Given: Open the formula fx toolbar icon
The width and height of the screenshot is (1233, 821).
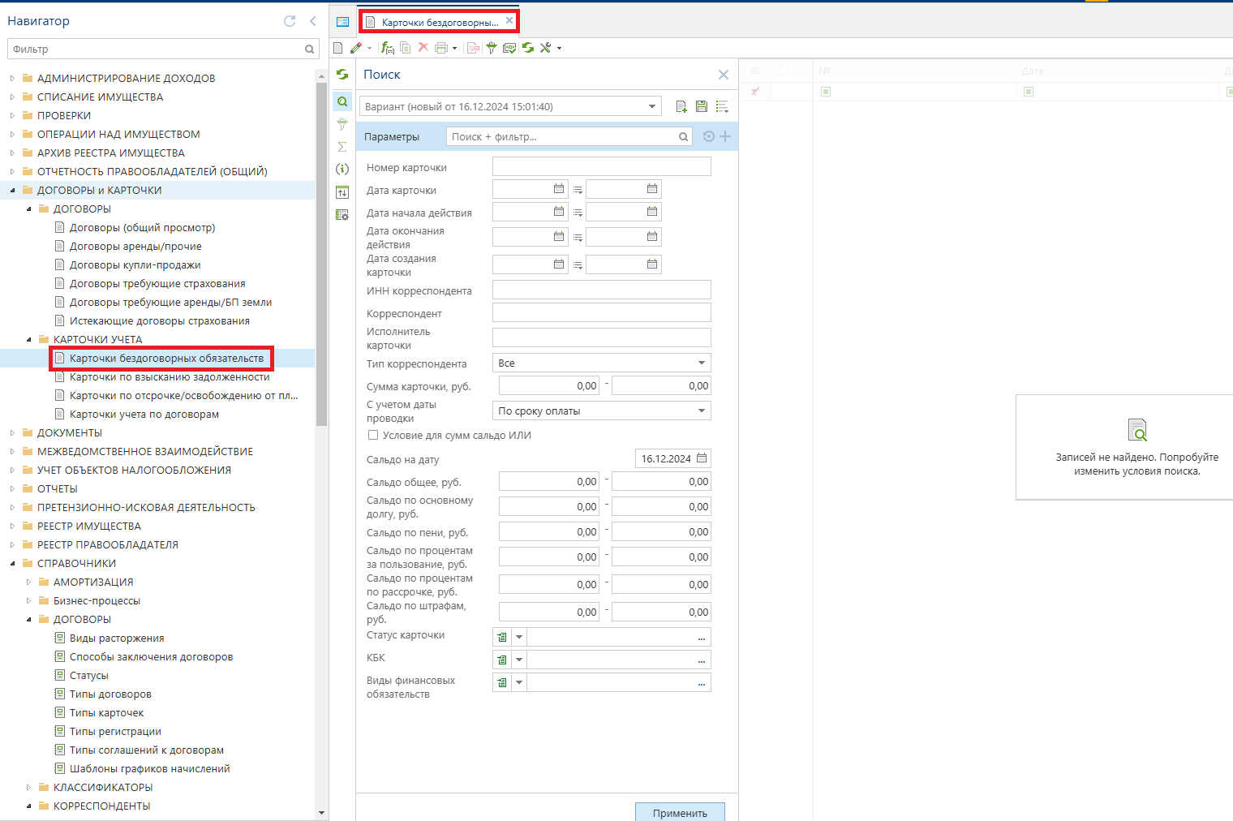Looking at the screenshot, I should (388, 48).
